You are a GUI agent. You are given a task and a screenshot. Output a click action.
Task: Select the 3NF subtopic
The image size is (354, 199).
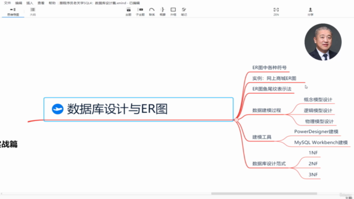[x=313, y=175]
